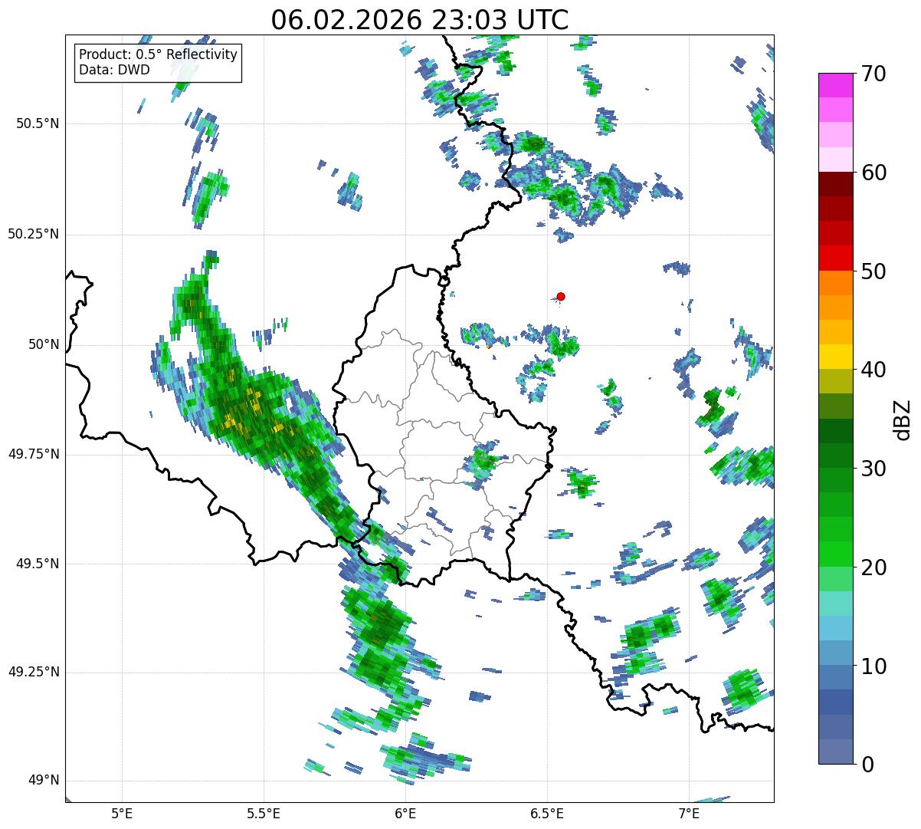Screen dimensions: 921x829
Task: Click the yellow colorbar swatch at 40 dBZ
Action: [x=835, y=357]
